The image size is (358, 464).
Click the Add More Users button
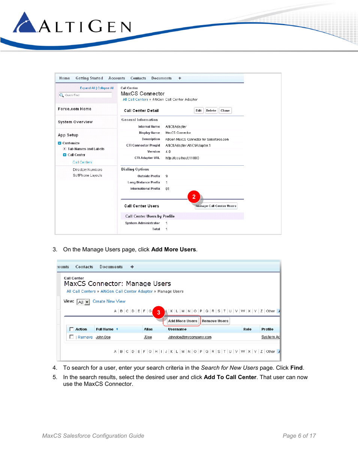pyautogui.click(x=183, y=321)
